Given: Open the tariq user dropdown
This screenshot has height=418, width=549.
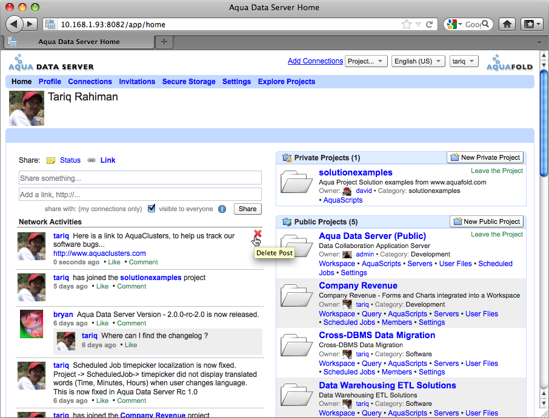Looking at the screenshot, I should click(x=464, y=61).
